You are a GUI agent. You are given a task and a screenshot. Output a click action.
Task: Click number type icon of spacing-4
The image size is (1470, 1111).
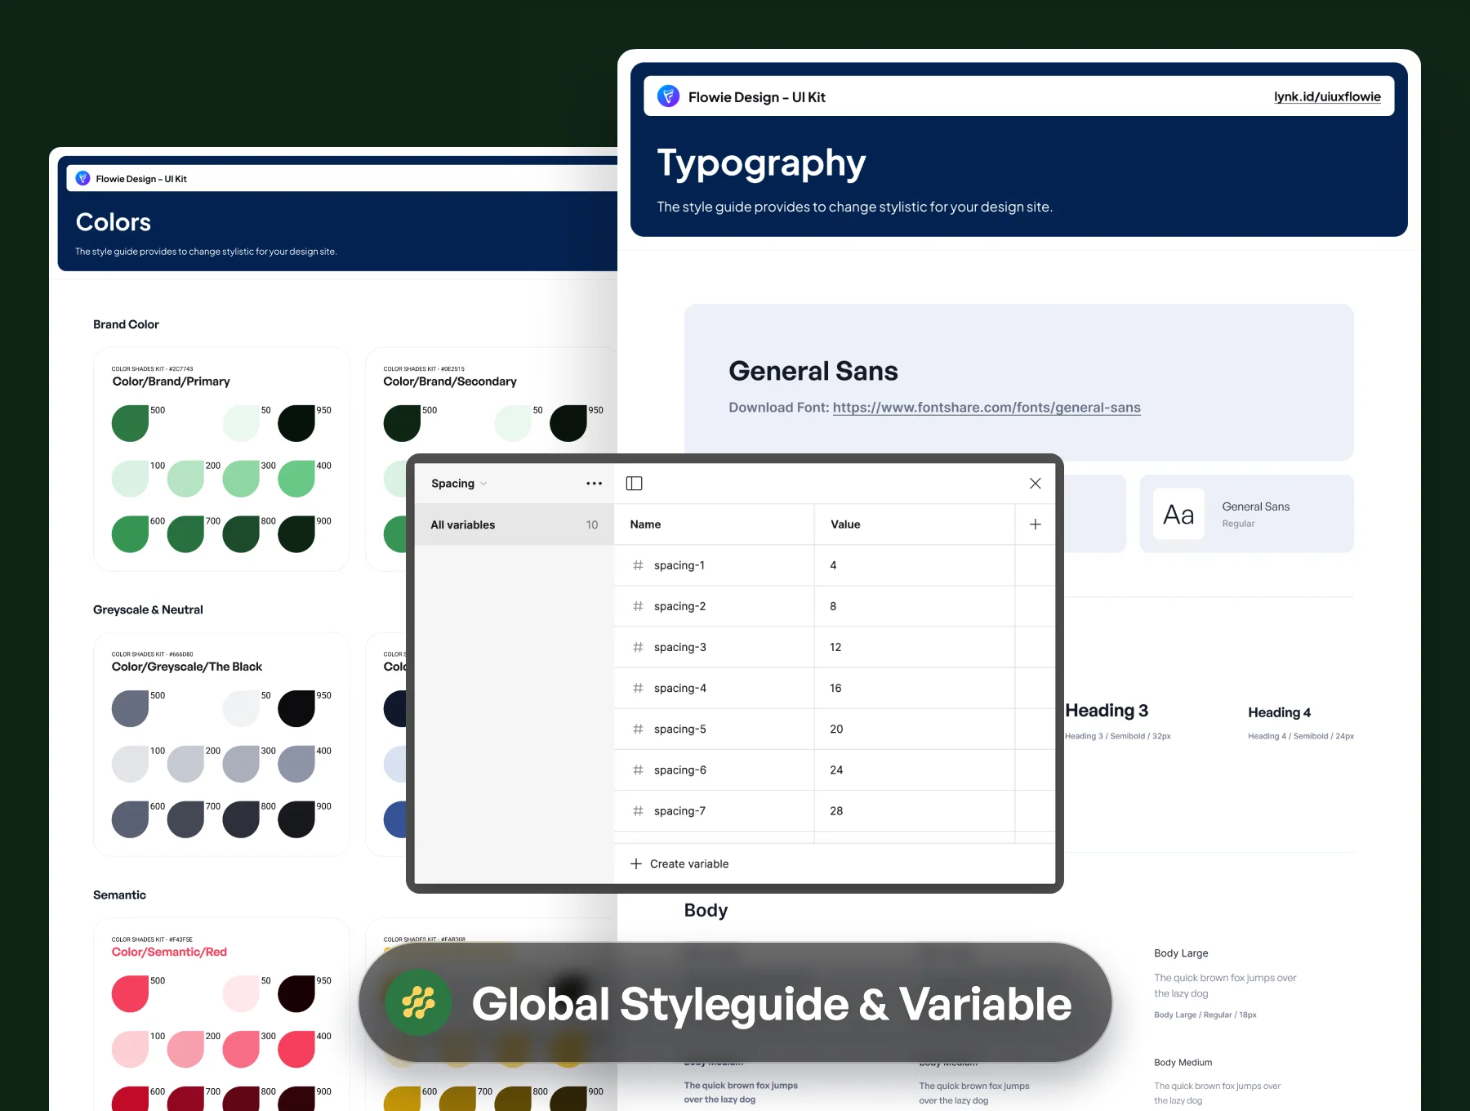click(638, 688)
